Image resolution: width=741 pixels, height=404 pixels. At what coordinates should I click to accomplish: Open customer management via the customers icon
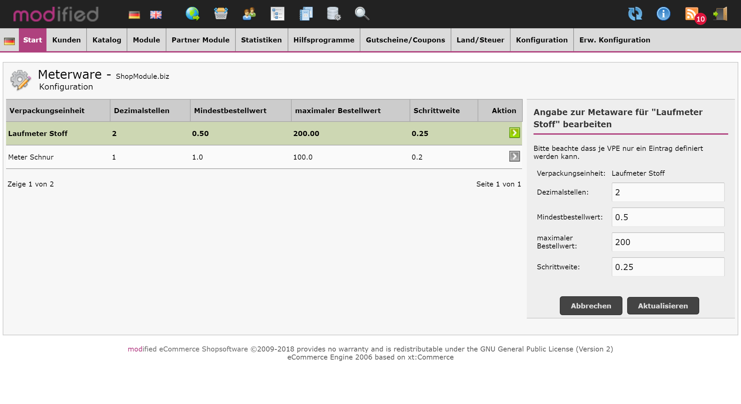click(249, 14)
